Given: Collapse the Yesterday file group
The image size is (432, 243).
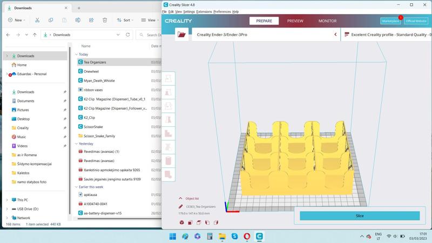Looking at the screenshot, I should coord(76,144).
